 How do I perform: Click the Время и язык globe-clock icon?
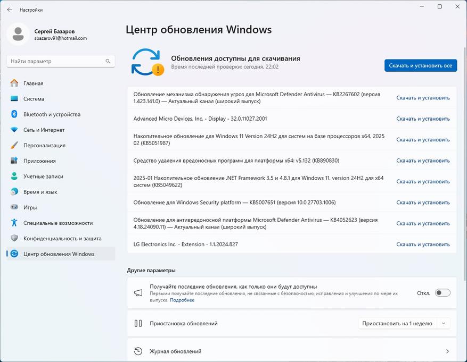(14, 192)
